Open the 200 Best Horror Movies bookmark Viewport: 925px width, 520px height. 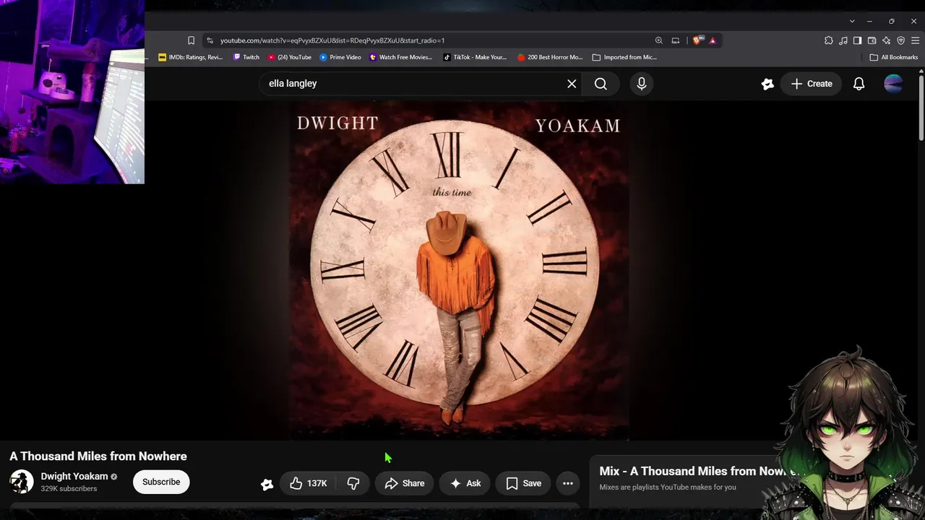tap(550, 57)
